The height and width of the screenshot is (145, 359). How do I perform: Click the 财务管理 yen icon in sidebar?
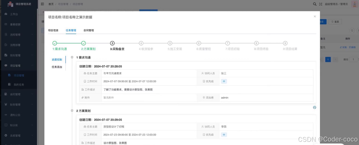click(x=6, y=105)
